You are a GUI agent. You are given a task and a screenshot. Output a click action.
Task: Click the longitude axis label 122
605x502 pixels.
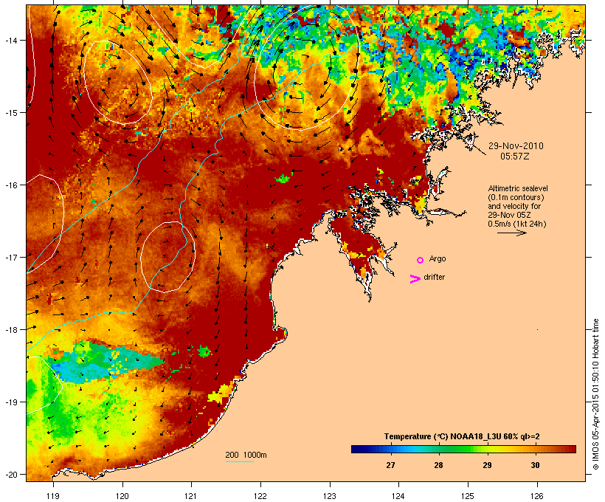pyautogui.click(x=260, y=496)
